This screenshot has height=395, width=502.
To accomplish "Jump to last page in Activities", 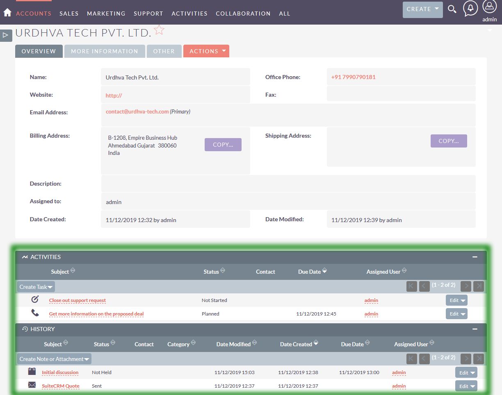I will tap(479, 286).
